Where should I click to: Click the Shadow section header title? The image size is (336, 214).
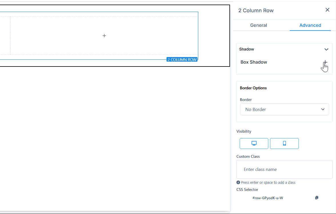(x=247, y=49)
